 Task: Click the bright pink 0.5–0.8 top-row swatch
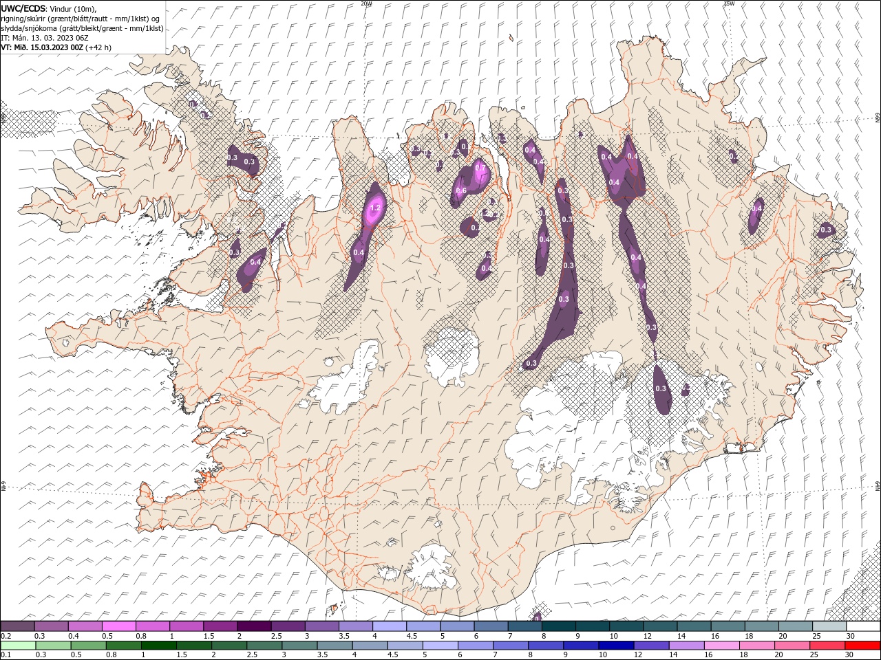[118, 626]
